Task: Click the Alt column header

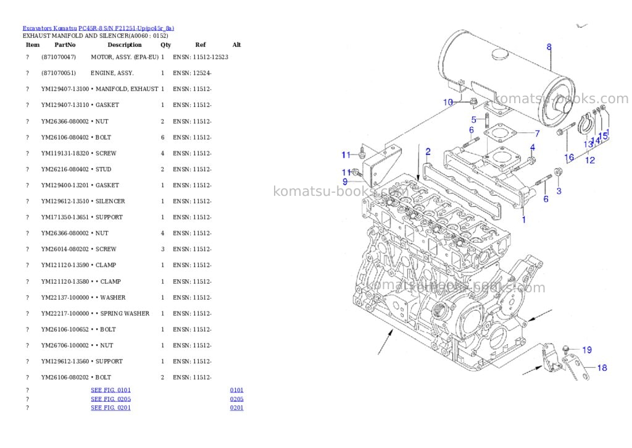Action: (236, 44)
